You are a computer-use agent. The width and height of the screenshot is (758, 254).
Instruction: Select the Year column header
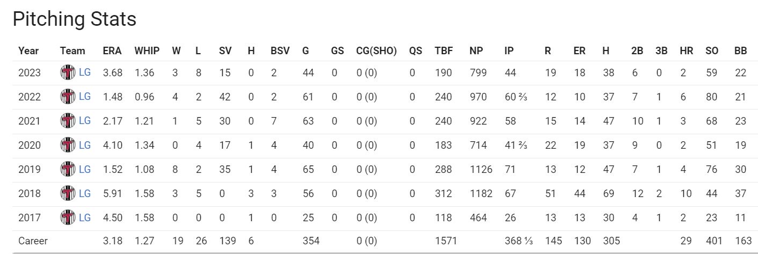pos(28,51)
